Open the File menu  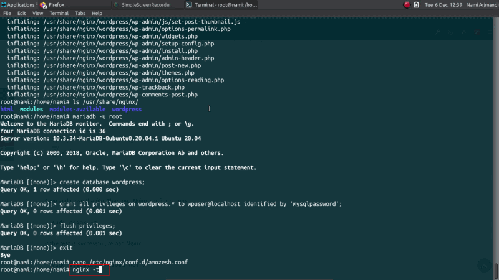[x=7, y=13]
